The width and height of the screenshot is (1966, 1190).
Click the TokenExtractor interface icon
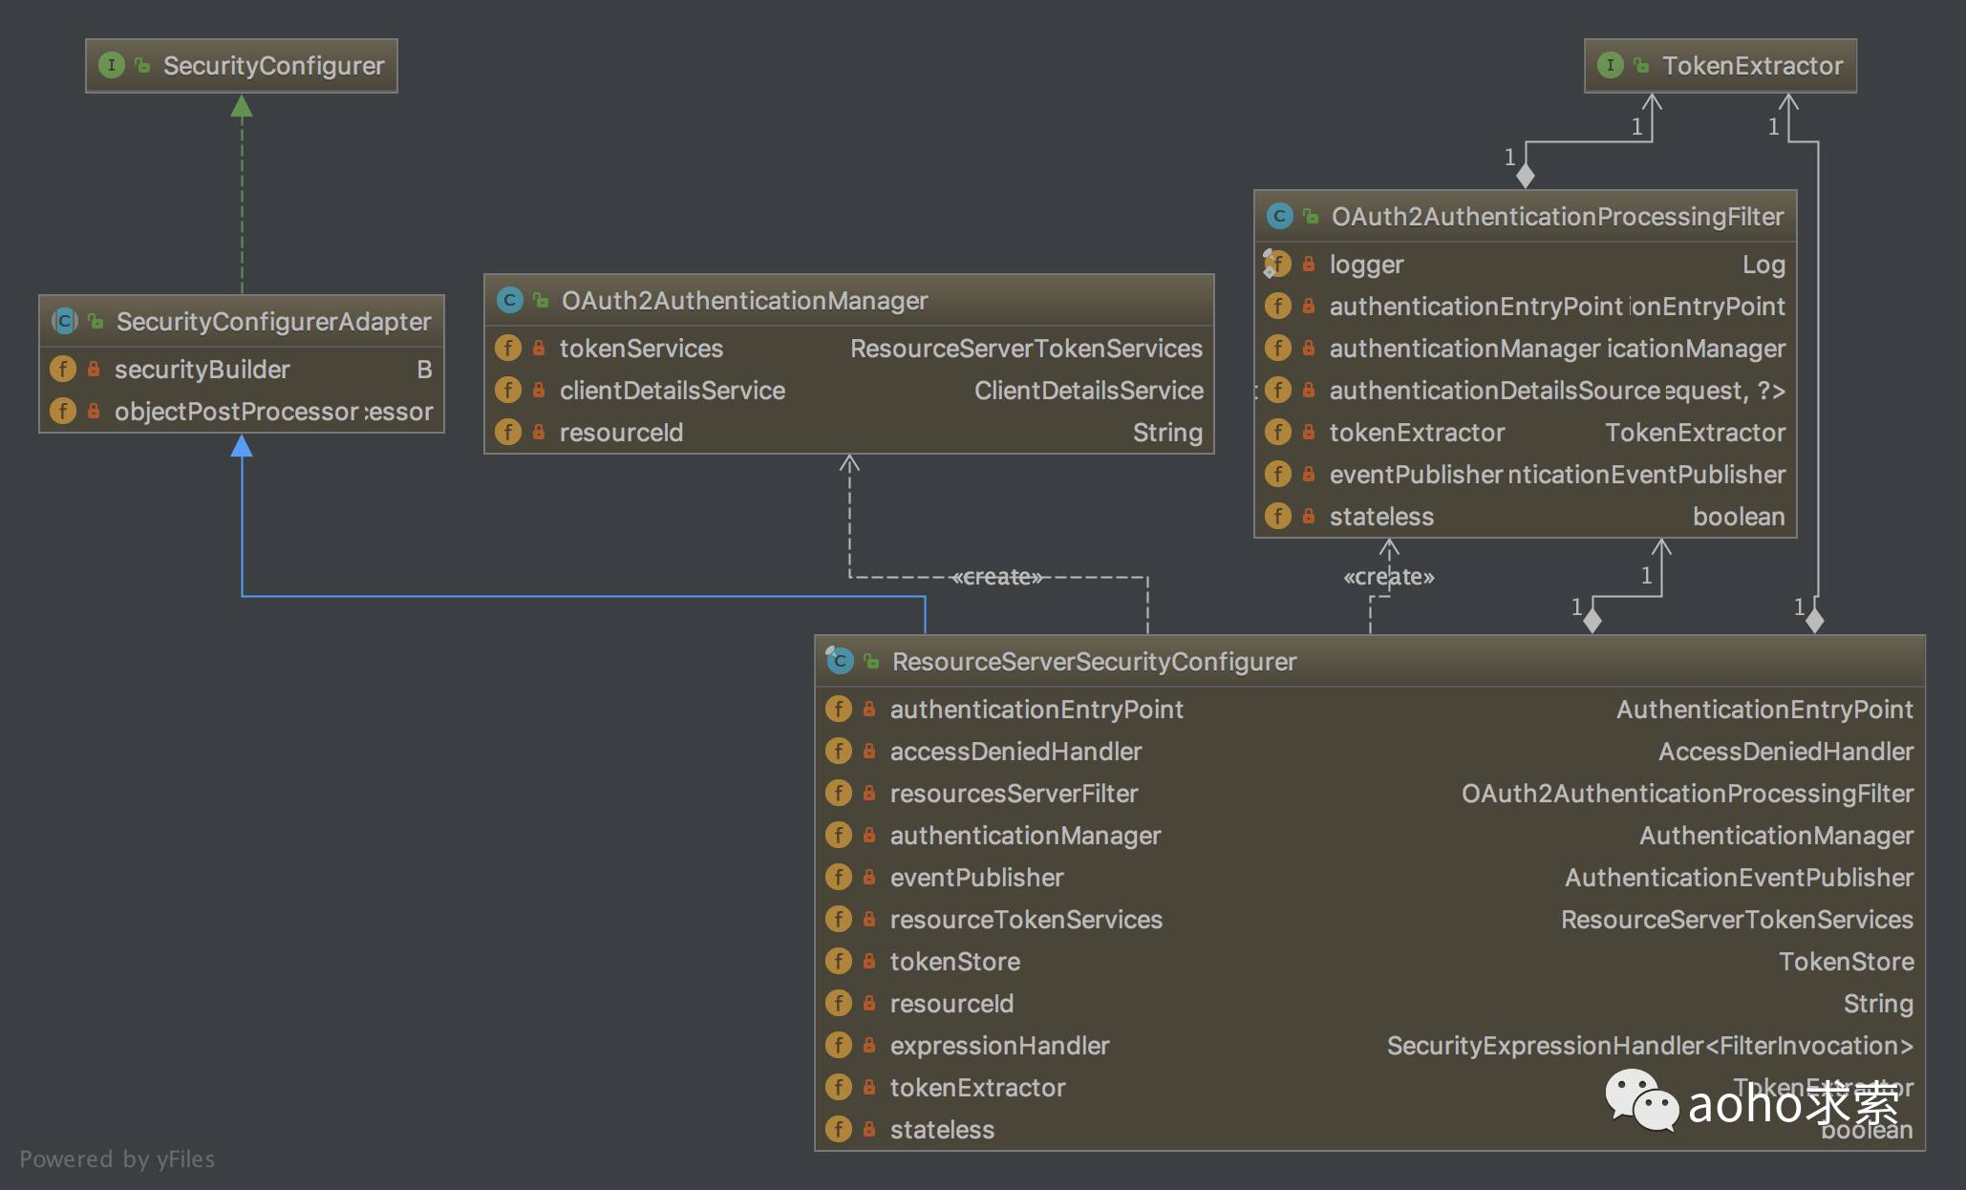coord(1611,65)
